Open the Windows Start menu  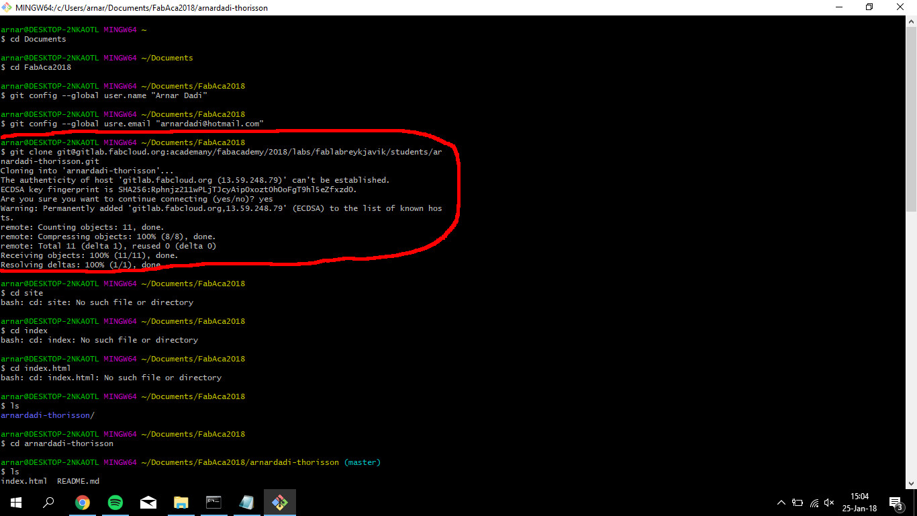coord(15,503)
